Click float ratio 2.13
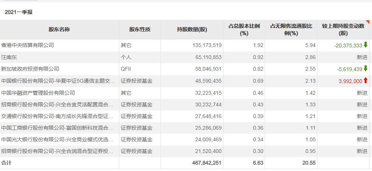372x171 pixels. pos(311,81)
